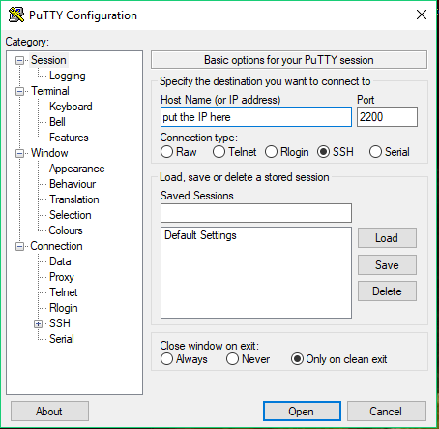Select the Appearance tree item
Image resolution: width=439 pixels, height=429 pixels.
click(x=77, y=169)
